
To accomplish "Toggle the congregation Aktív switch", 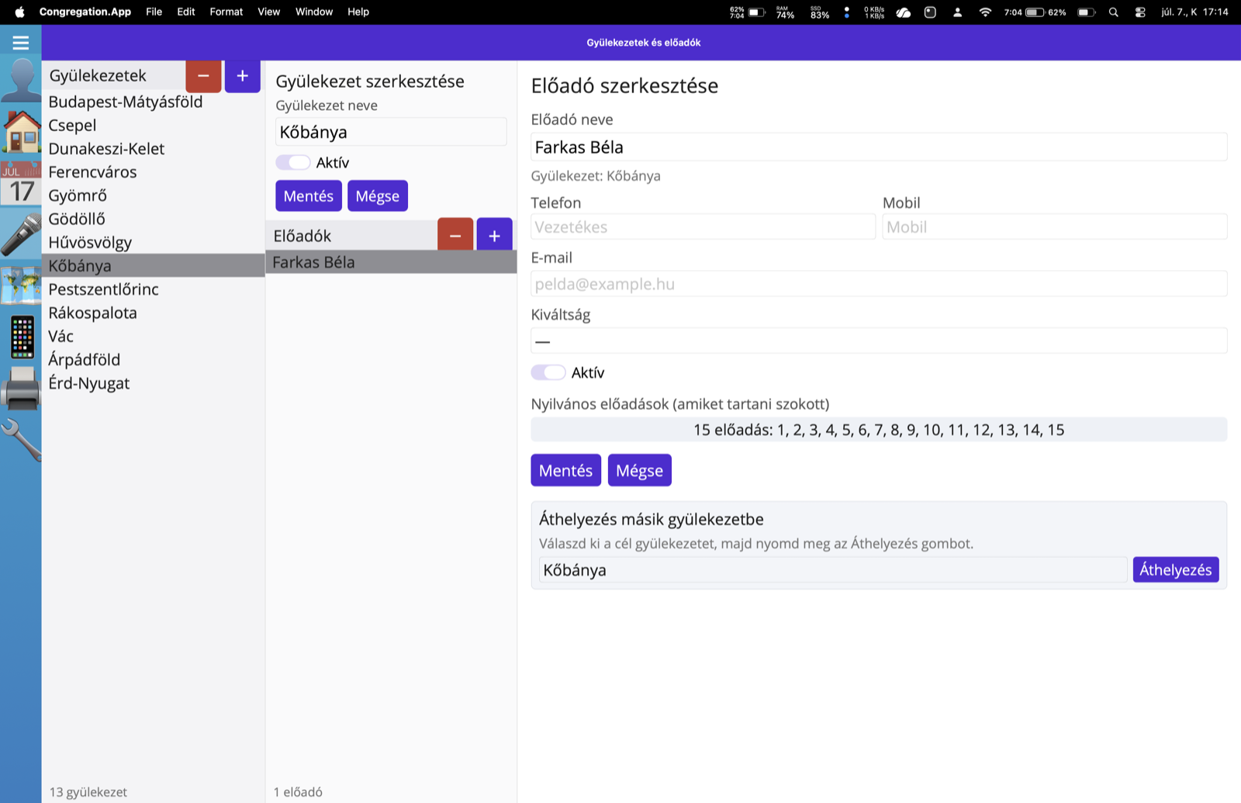I will click(293, 162).
